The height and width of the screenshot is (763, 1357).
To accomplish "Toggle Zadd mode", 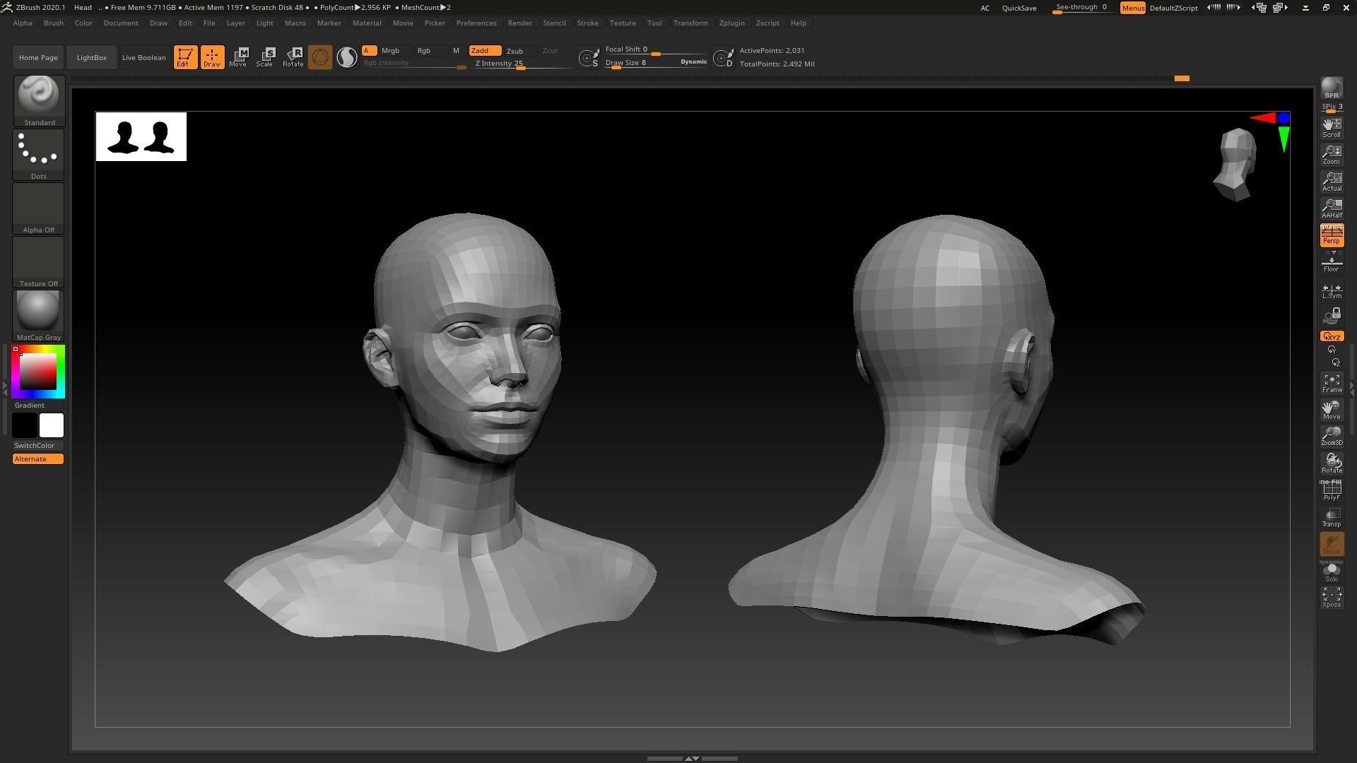I will click(485, 50).
